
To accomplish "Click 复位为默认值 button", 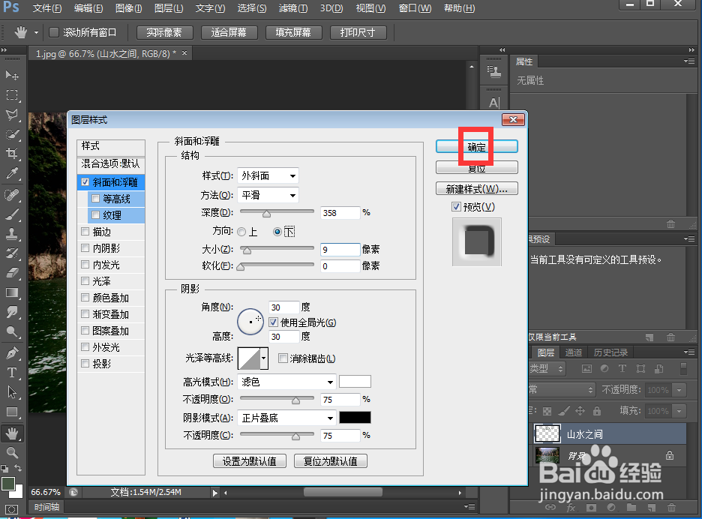I will coord(331,461).
